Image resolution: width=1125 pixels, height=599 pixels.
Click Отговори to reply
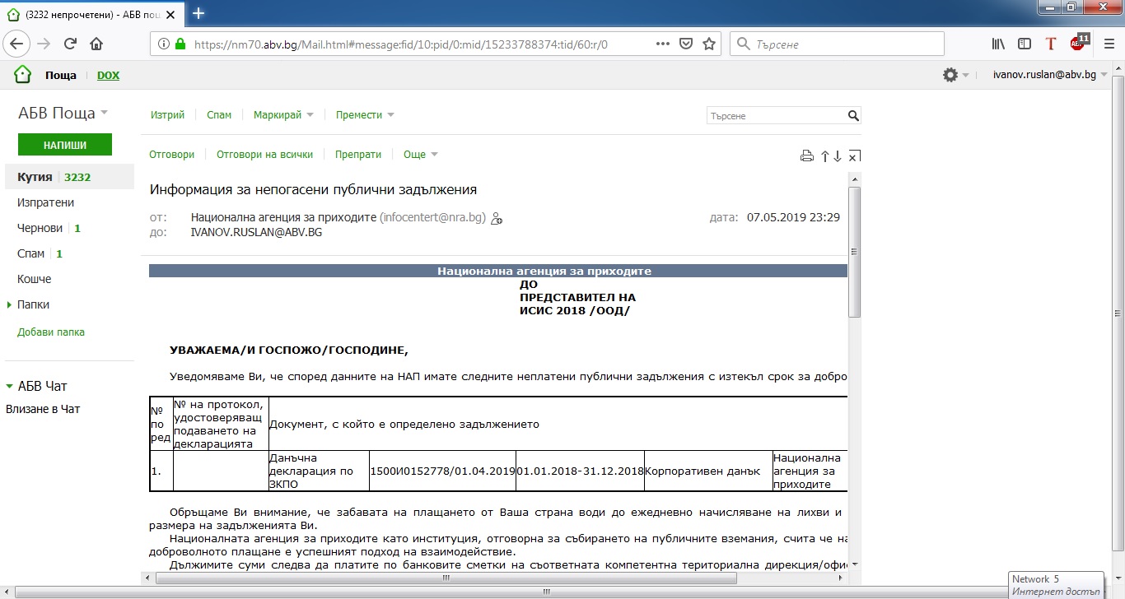point(171,154)
